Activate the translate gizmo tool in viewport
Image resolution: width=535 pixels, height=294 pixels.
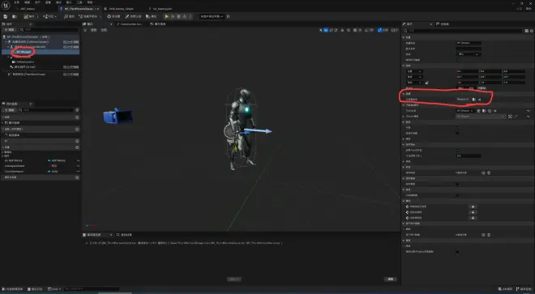(x=326, y=30)
